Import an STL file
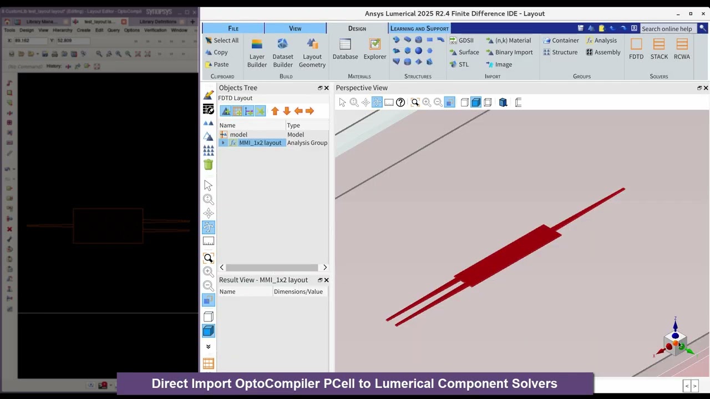Screen dimensions: 710x399 click(x=459, y=64)
